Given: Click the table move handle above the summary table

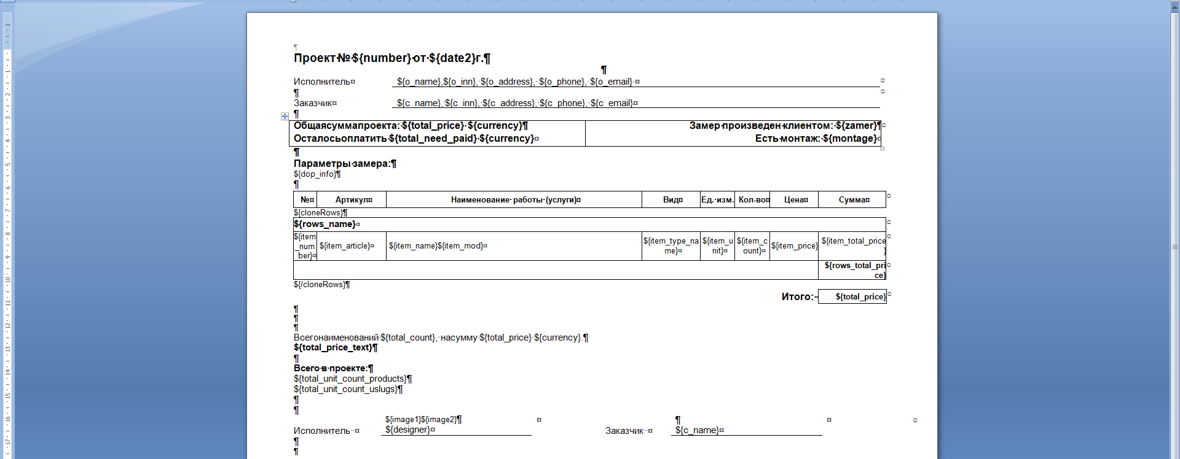Looking at the screenshot, I should tap(285, 116).
